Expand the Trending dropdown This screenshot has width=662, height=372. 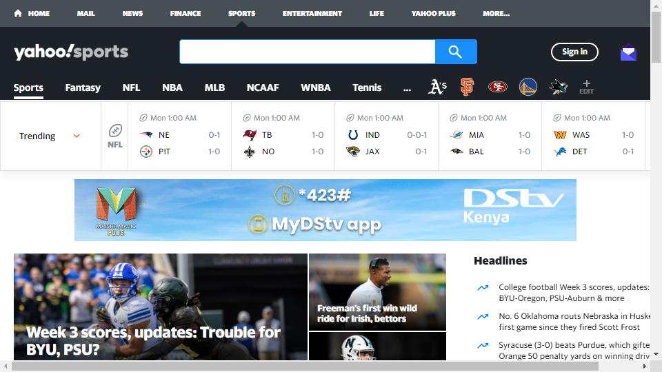pyautogui.click(x=50, y=136)
